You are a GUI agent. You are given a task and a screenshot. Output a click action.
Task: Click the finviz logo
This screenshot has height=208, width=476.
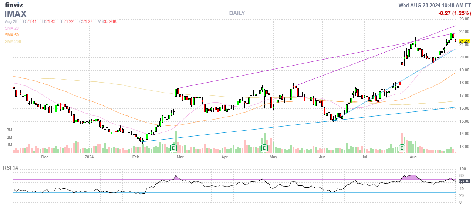(x=14, y=5)
